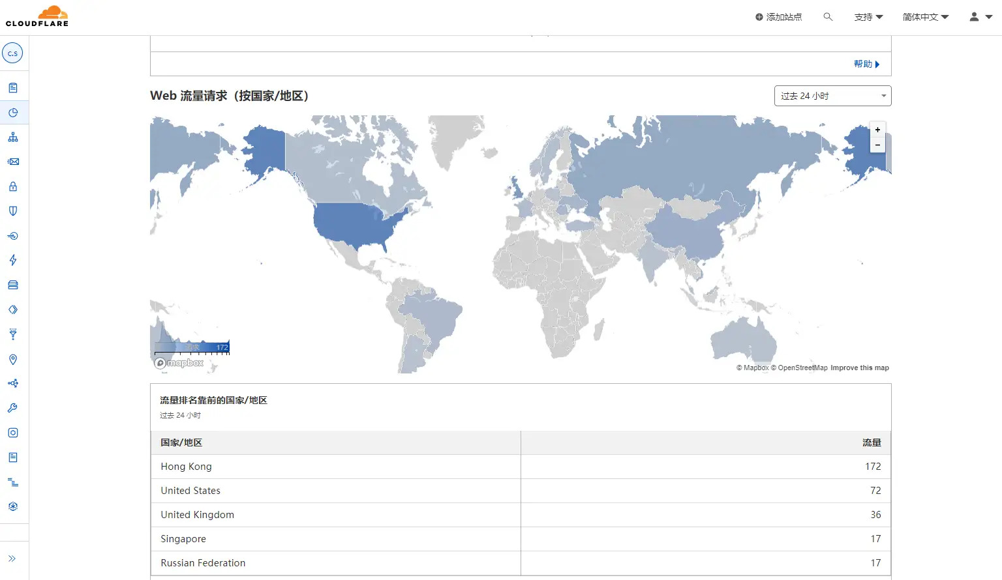Zoom in on the map with plus button
This screenshot has height=580, width=1002.
[877, 130]
